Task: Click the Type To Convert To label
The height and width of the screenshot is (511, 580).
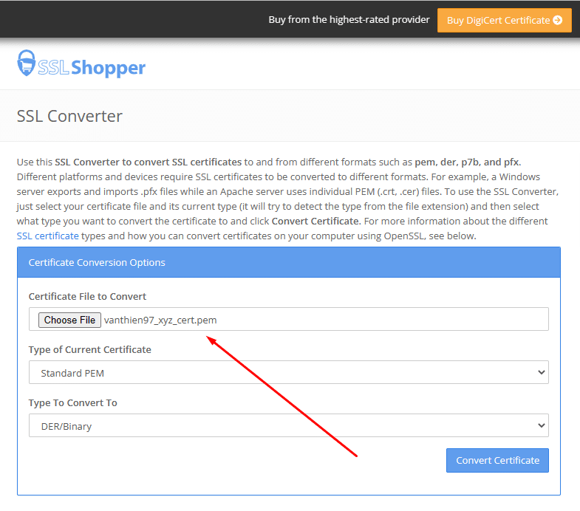Action: pos(73,403)
